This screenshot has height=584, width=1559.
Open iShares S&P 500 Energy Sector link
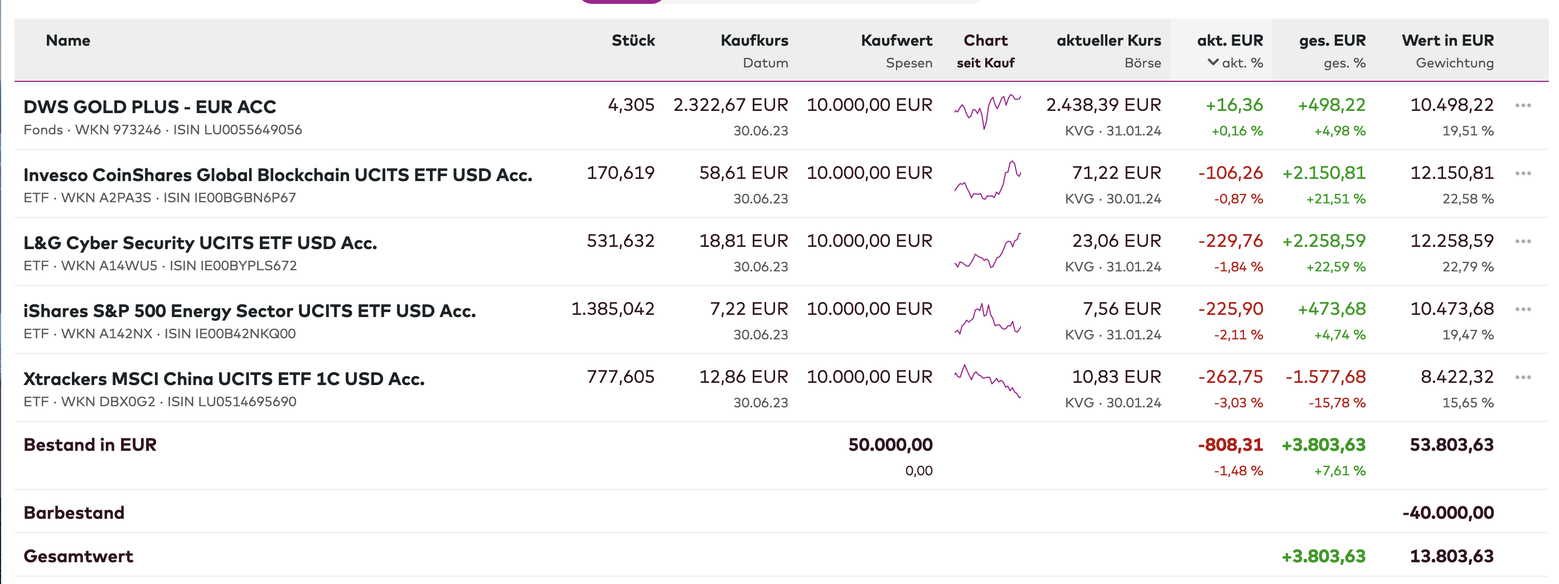click(x=249, y=311)
